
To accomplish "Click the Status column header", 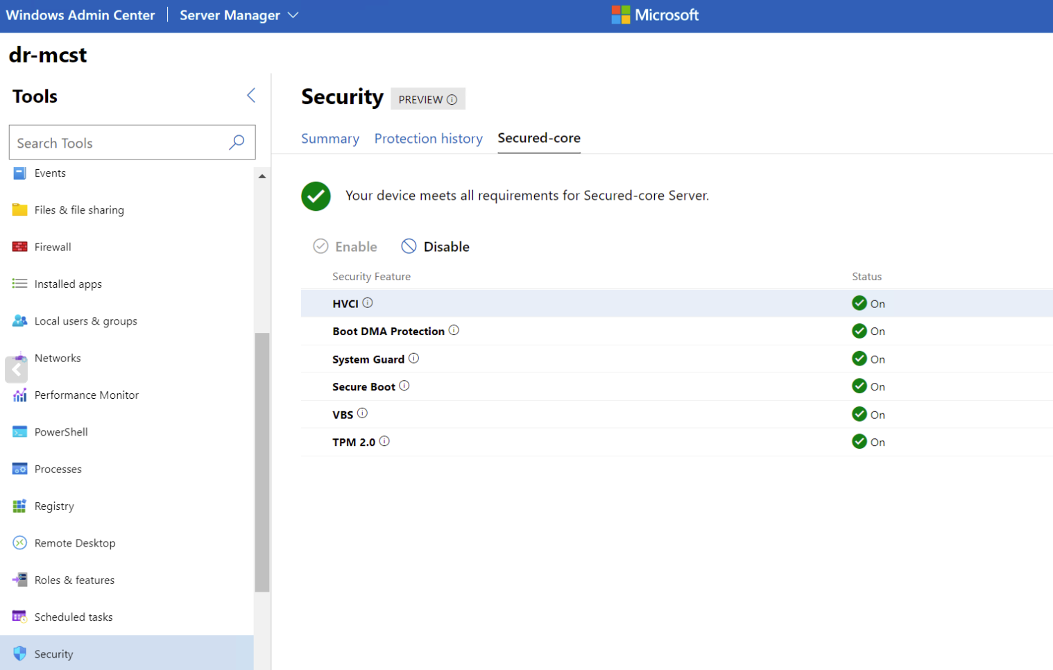I will 866,276.
